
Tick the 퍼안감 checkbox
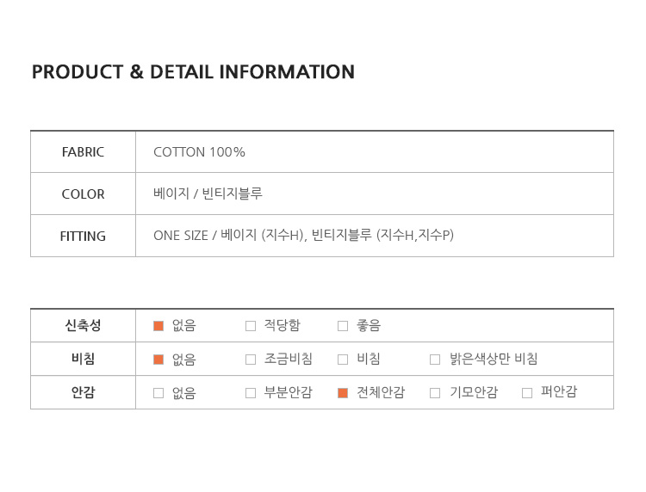pyautogui.click(x=527, y=393)
